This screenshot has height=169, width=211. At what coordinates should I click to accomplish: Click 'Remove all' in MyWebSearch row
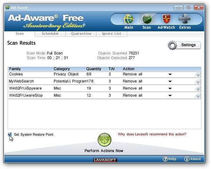pyautogui.click(x=132, y=81)
